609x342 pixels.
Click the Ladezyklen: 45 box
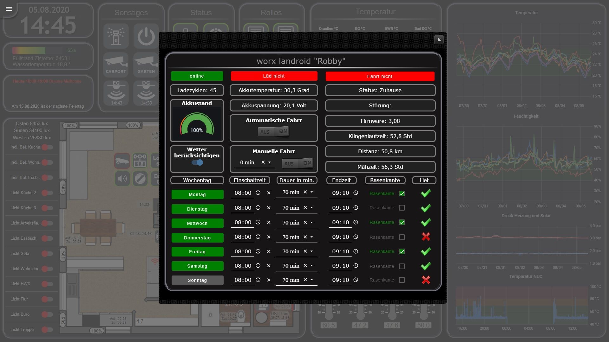[197, 90]
